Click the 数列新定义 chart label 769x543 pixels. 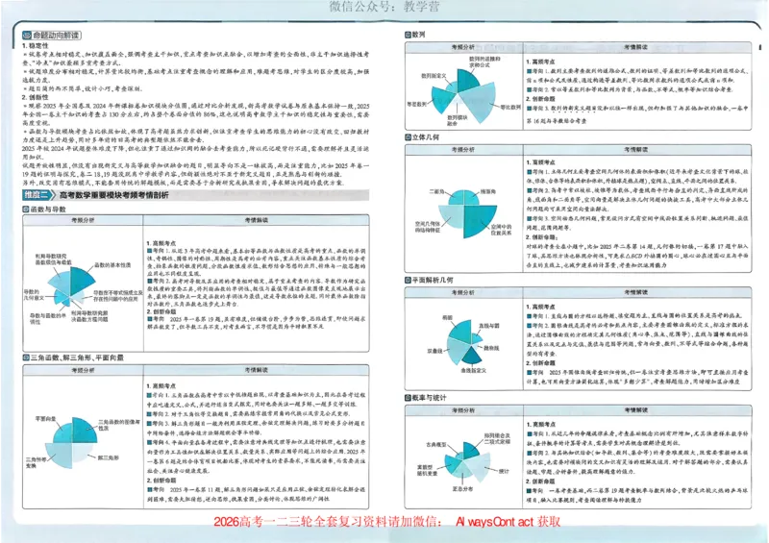pyautogui.click(x=434, y=76)
